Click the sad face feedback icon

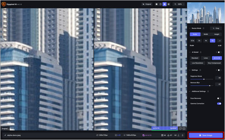[x=184, y=128]
